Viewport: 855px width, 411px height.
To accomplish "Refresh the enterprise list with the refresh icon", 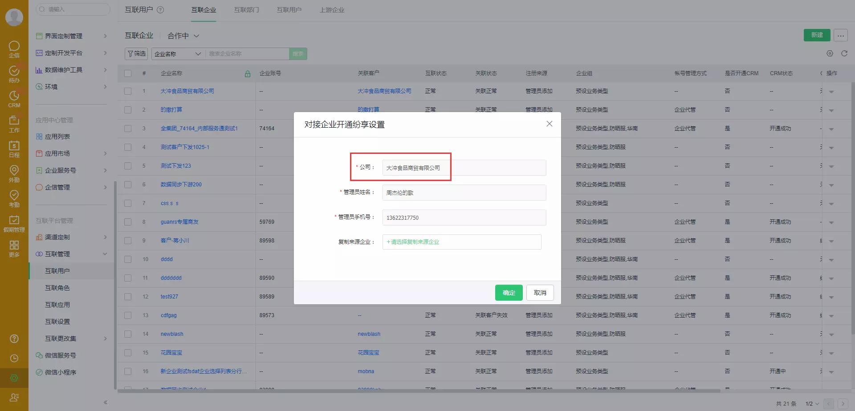I will point(844,53).
